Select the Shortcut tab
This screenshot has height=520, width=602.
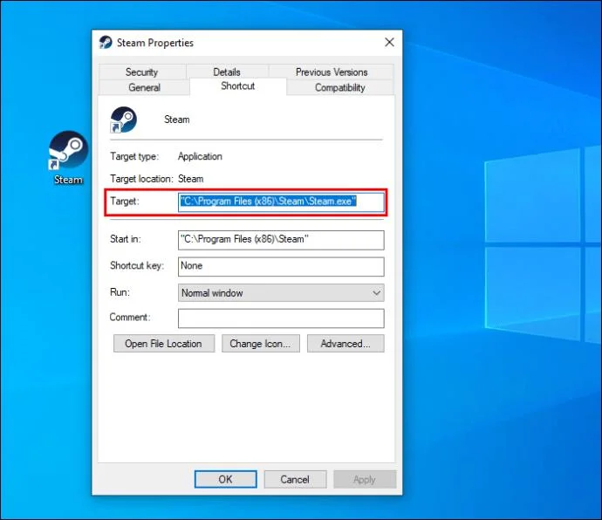[x=237, y=86]
